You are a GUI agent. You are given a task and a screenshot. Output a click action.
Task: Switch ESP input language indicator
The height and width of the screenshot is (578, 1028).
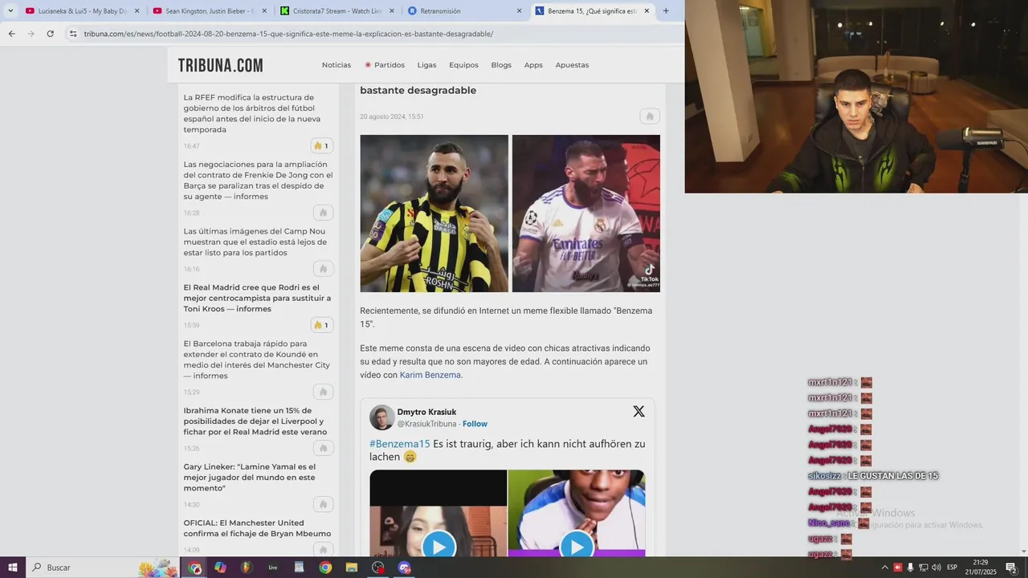click(953, 568)
